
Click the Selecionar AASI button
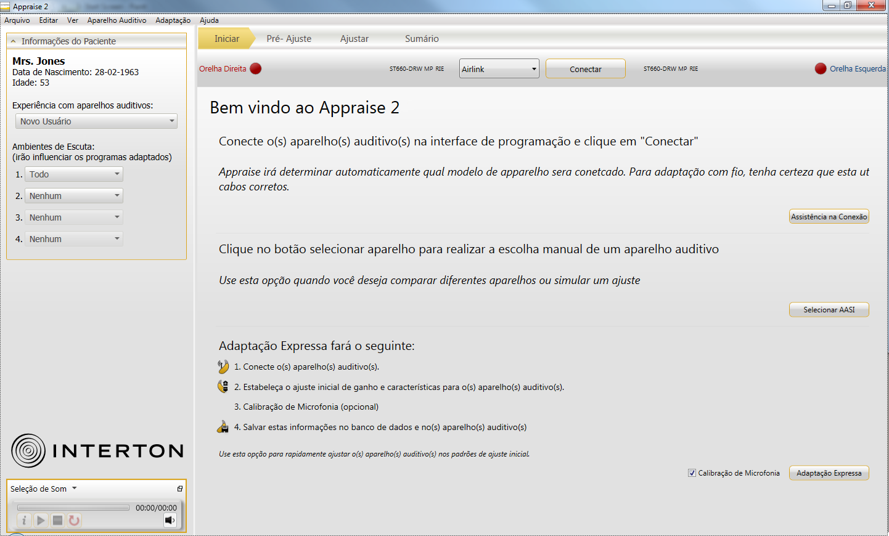point(829,309)
